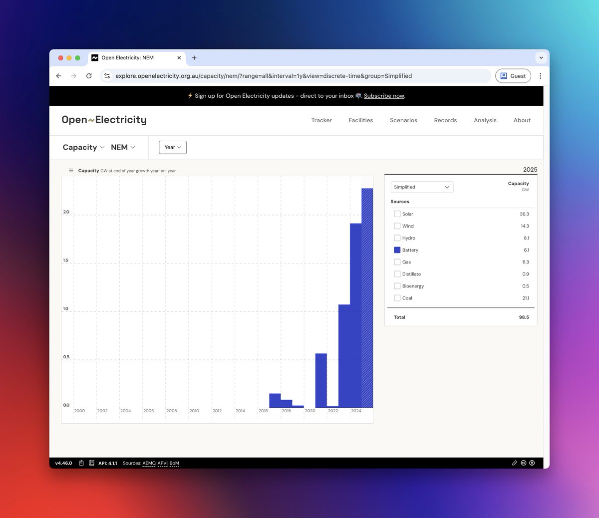Click the 2017 battery capacity bar
599x518 pixels.
275,400
